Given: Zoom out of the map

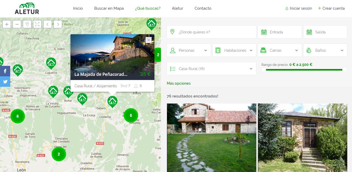Looking at the screenshot, I should [17, 24].
